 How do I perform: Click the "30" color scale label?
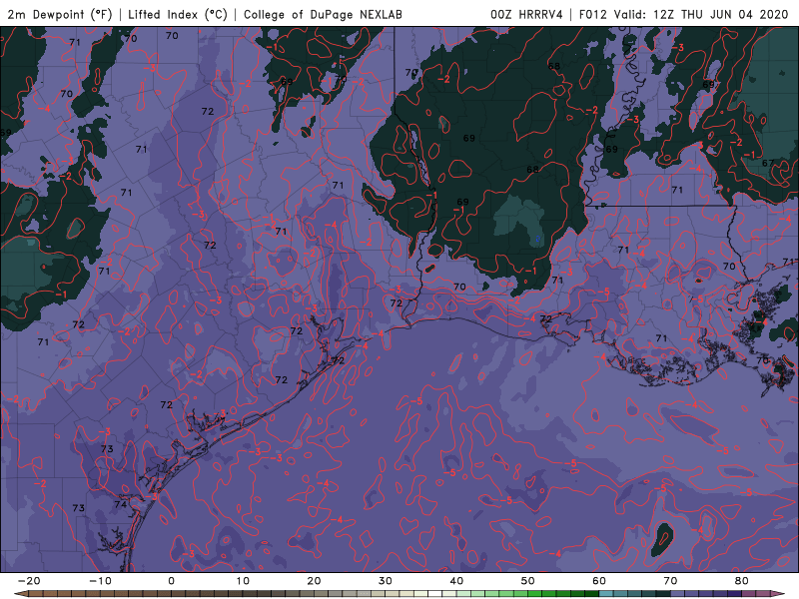point(386,581)
